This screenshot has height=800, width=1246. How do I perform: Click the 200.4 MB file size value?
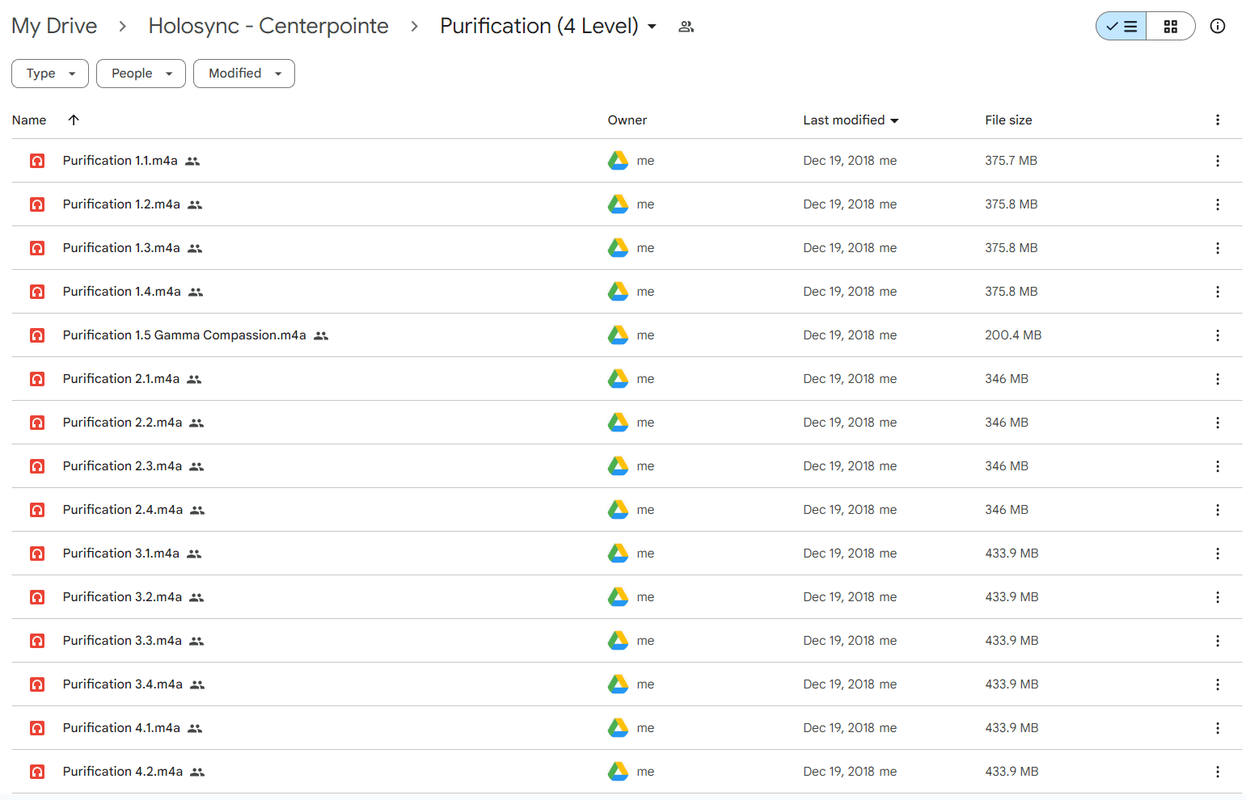click(1013, 335)
